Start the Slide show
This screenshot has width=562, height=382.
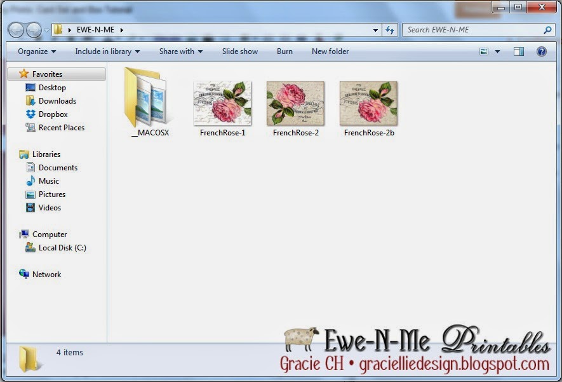pyautogui.click(x=240, y=51)
